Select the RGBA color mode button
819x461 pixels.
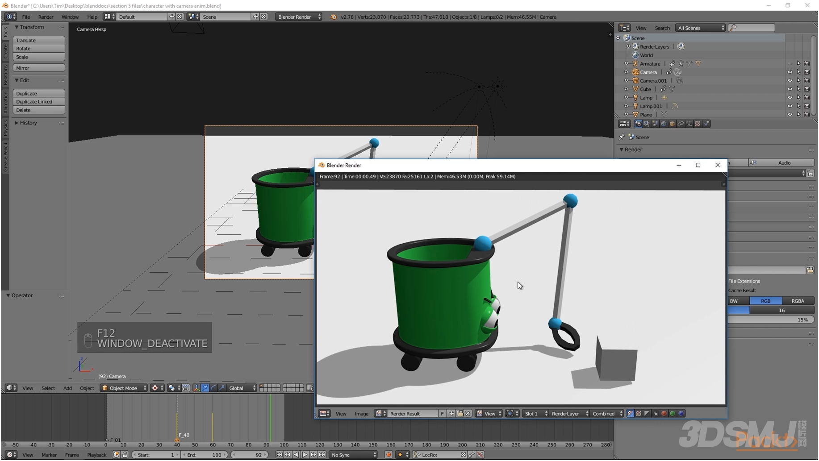coord(798,301)
